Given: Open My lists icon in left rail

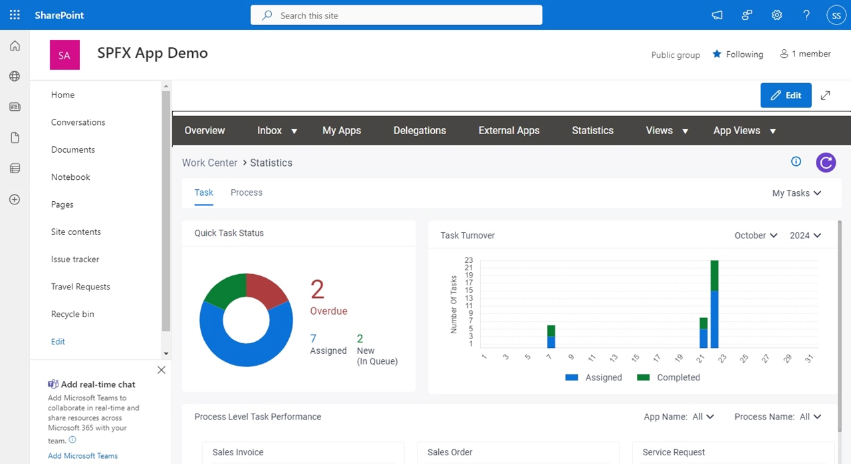Looking at the screenshot, I should 15,169.
